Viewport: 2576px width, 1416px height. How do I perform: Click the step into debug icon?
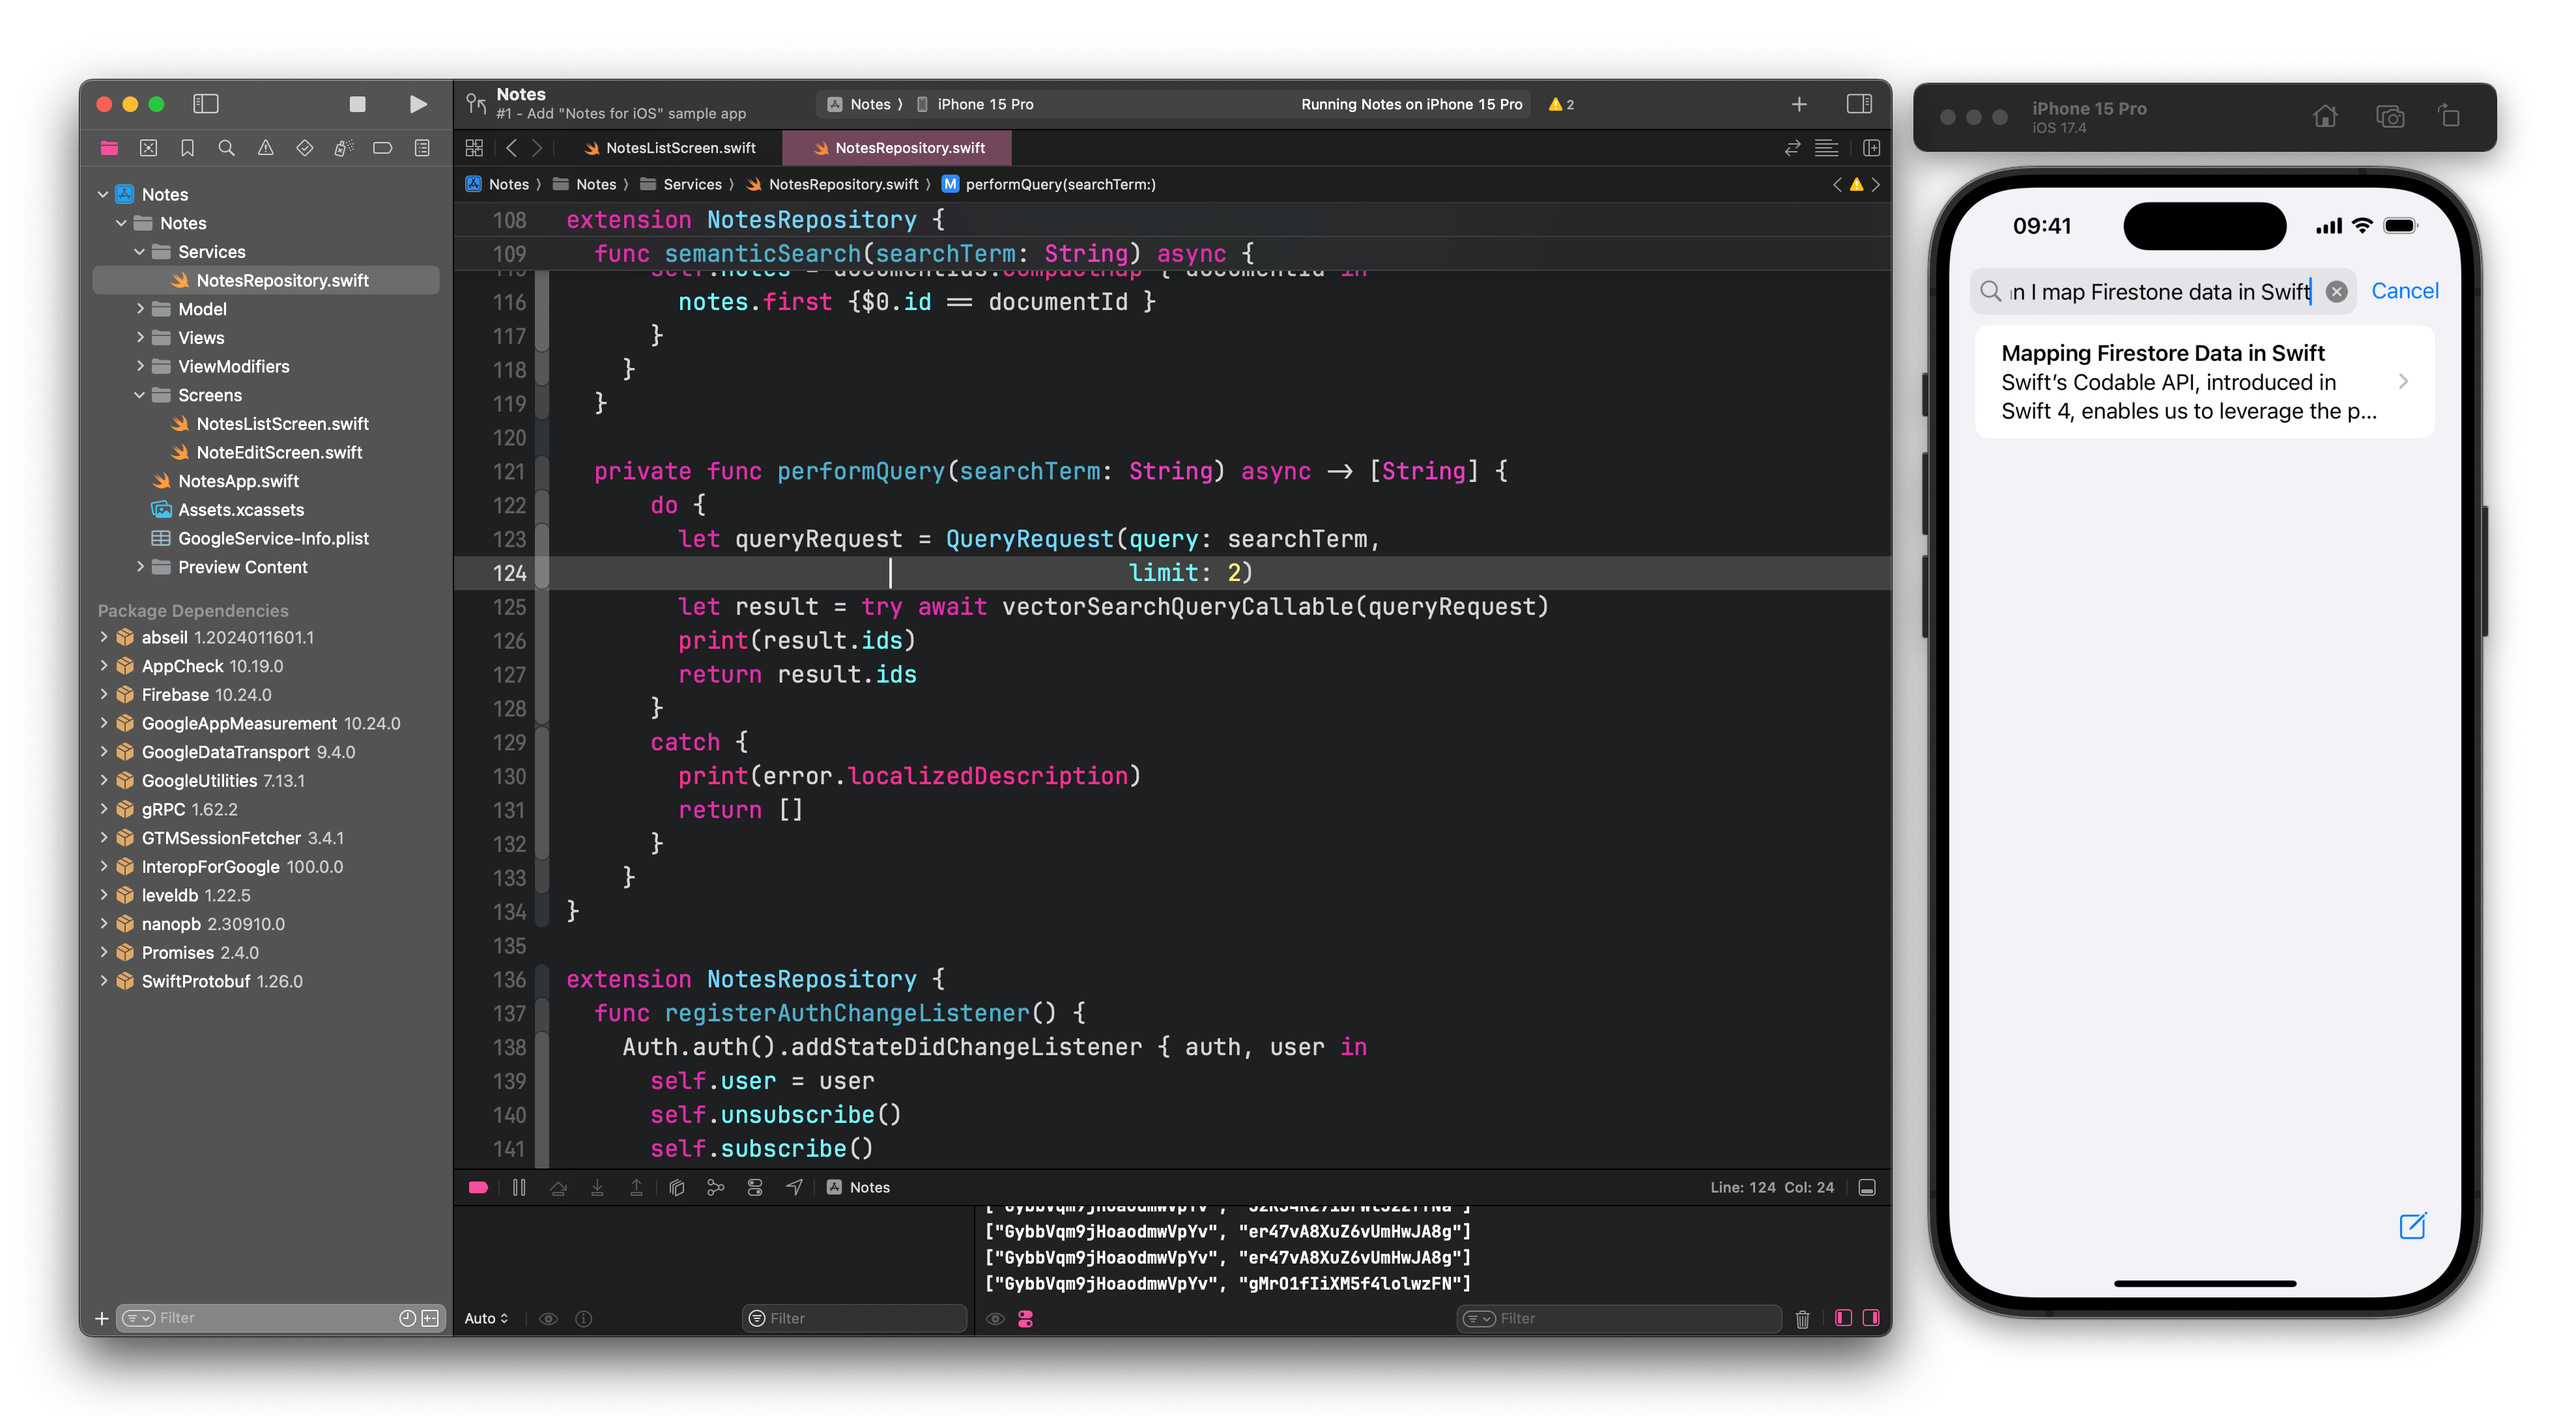[597, 1187]
